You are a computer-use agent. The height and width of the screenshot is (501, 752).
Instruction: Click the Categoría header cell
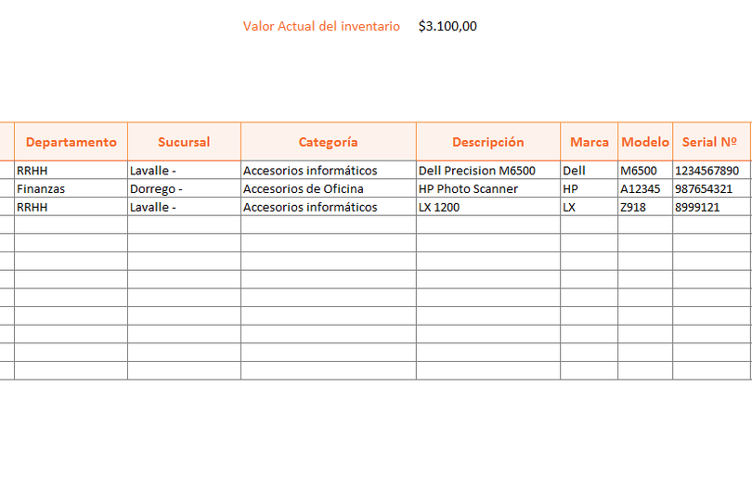[x=329, y=142]
